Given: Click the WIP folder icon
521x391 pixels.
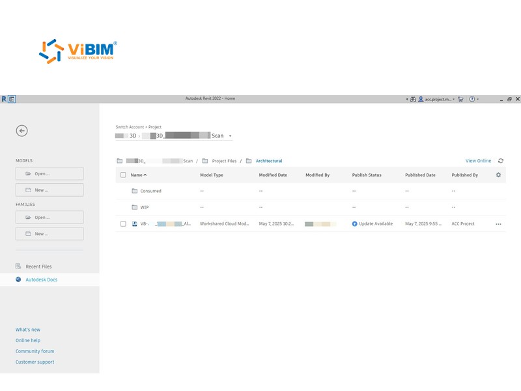Looking at the screenshot, I should (135, 207).
